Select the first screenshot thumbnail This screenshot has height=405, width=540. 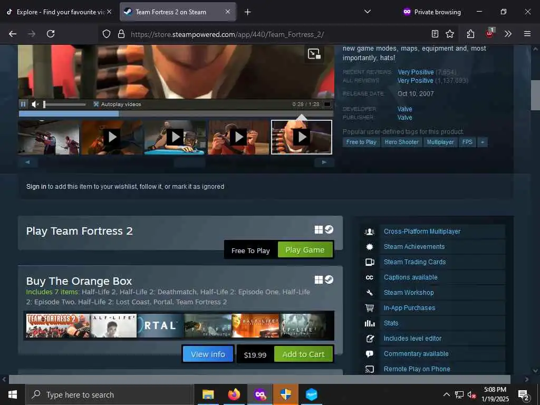pyautogui.click(x=49, y=137)
